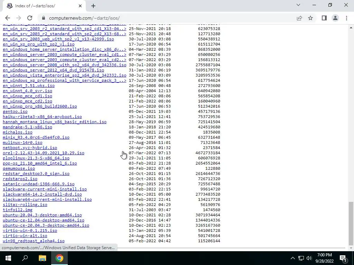Open Chrome's three-dot menu
354x265 pixels.
tap(346, 18)
